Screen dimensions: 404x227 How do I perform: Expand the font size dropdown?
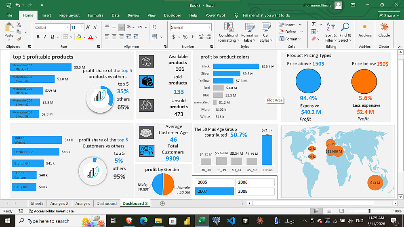tap(82, 27)
